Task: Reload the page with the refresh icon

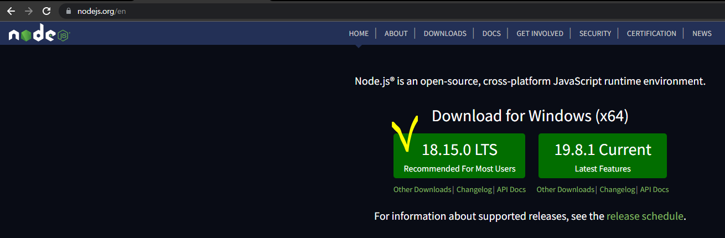Action: (x=46, y=11)
